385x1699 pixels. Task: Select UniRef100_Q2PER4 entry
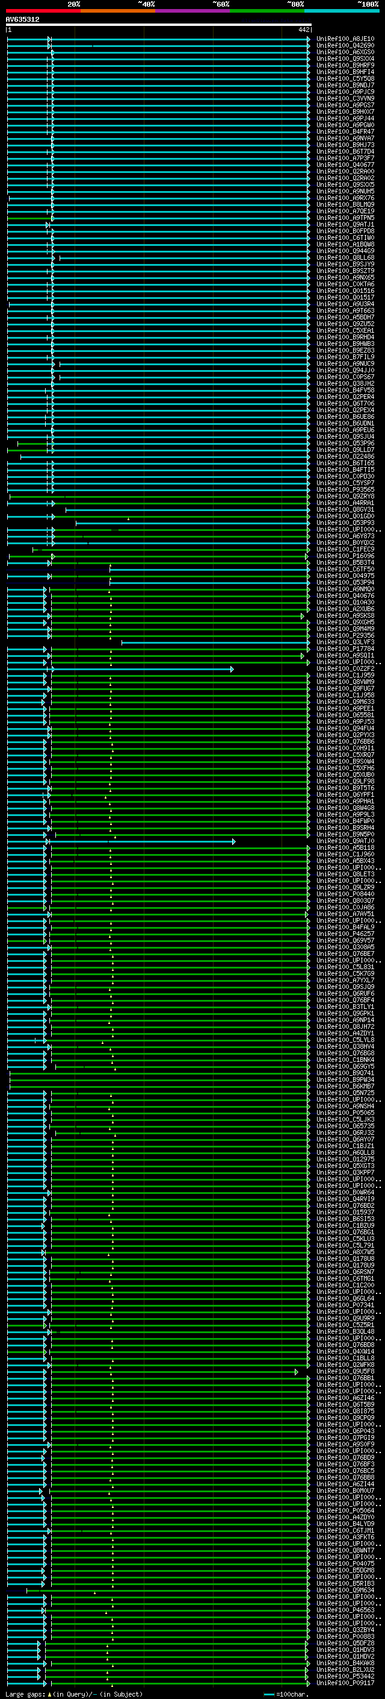[345, 397]
